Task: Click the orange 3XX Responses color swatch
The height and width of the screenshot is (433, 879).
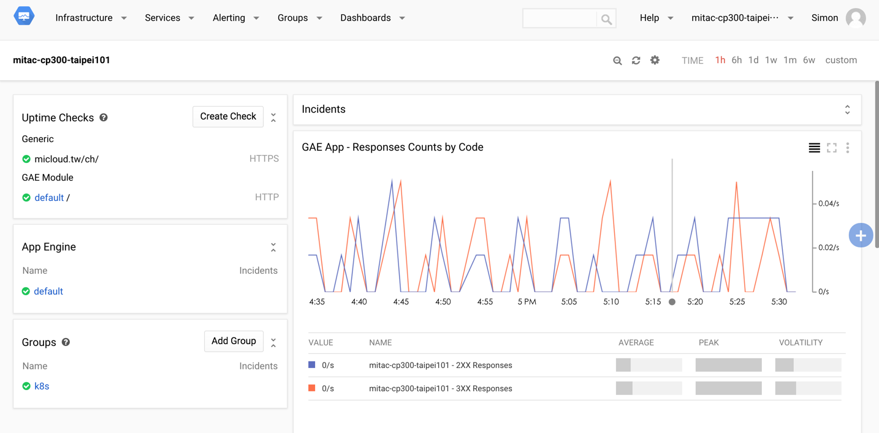Action: [312, 388]
